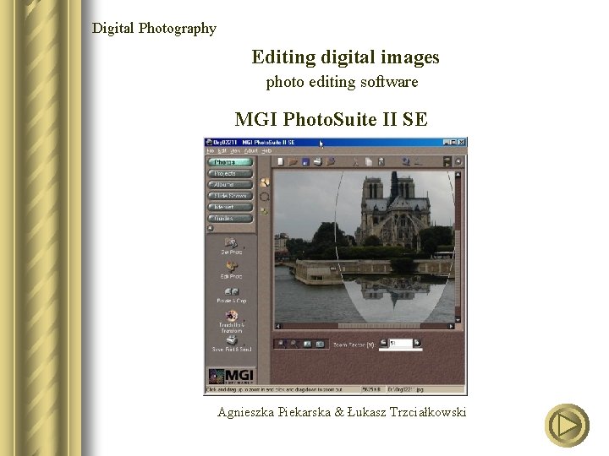Click the vertical scrollbar's down arrow

(458, 319)
